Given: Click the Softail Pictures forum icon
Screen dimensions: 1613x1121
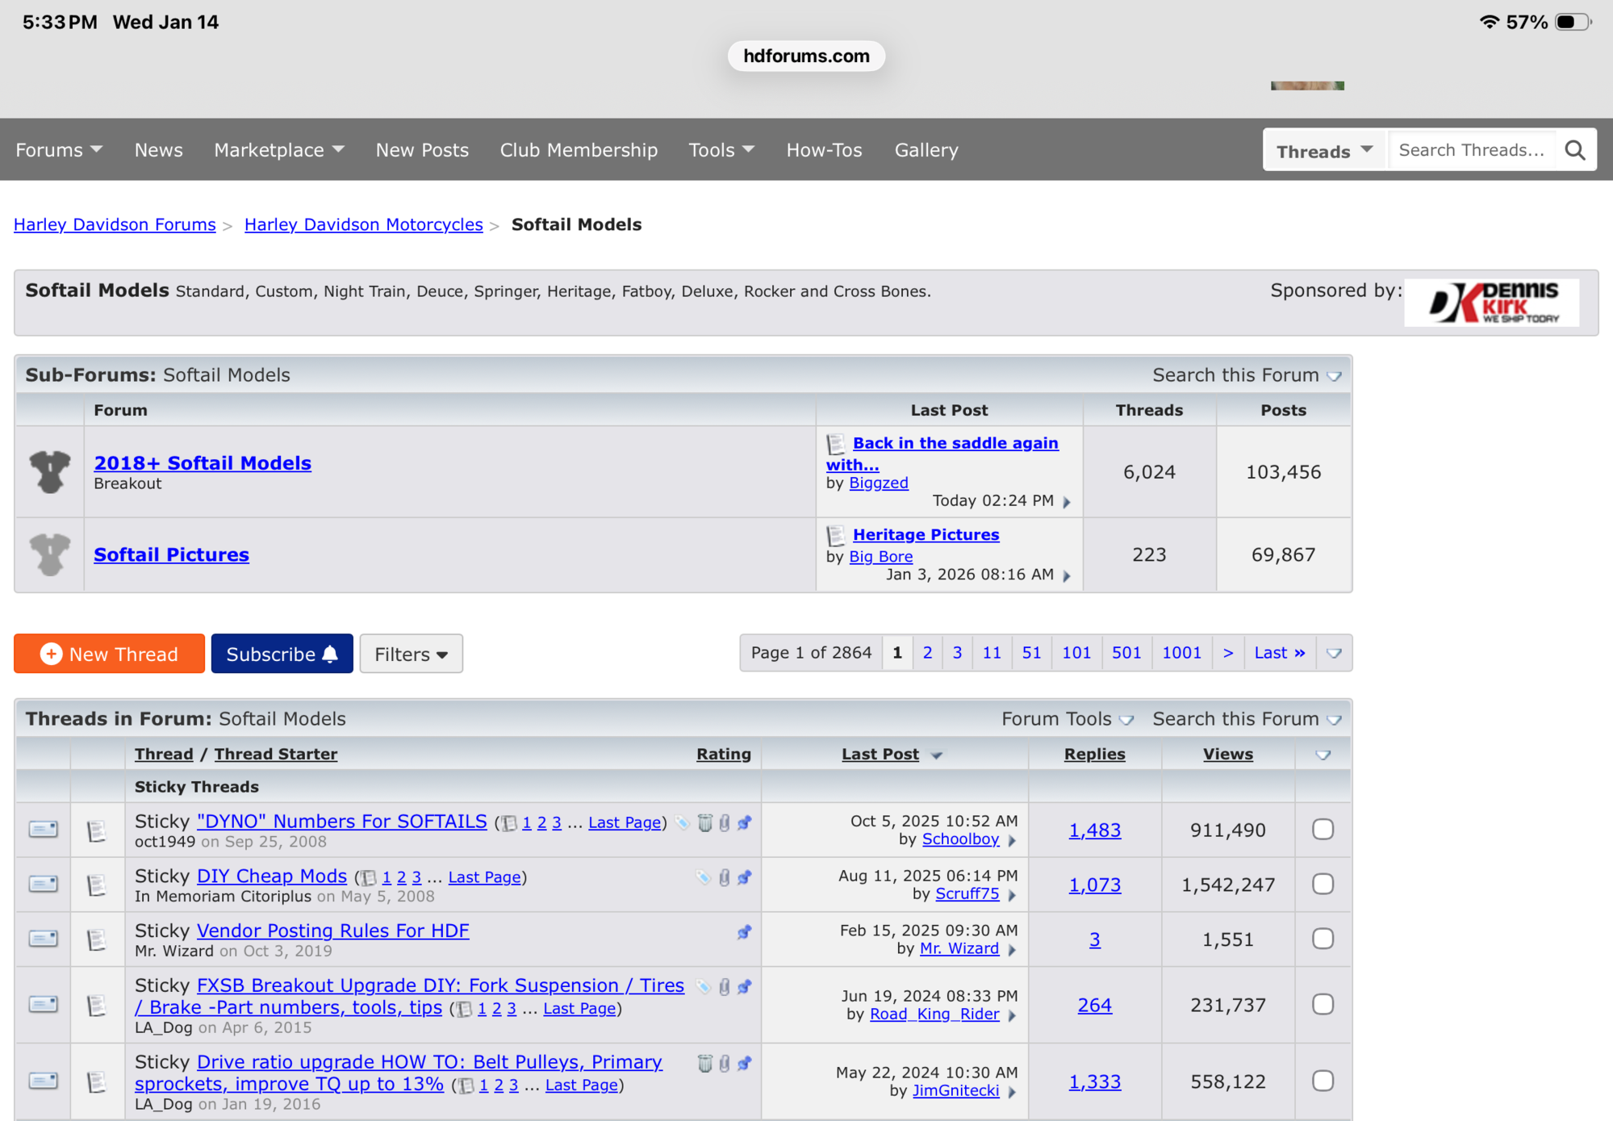Looking at the screenshot, I should pyautogui.click(x=50, y=554).
